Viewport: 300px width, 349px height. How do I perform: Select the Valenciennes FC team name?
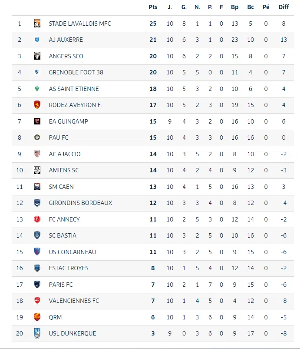coord(74,301)
